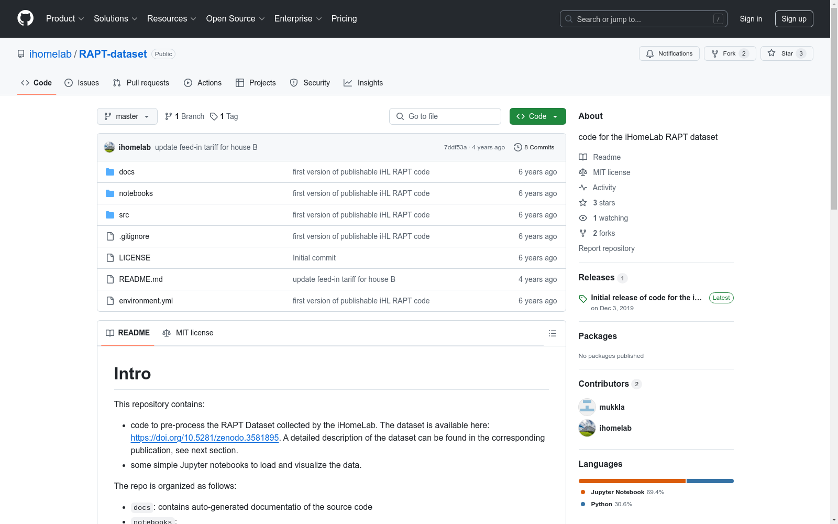Image resolution: width=838 pixels, height=524 pixels.
Task: Expand the green Code dropdown button
Action: 537,116
